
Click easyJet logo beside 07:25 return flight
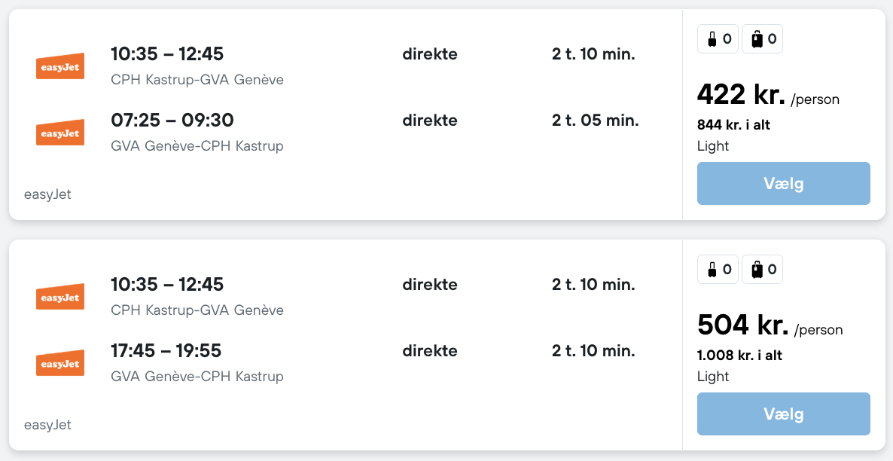(x=60, y=133)
